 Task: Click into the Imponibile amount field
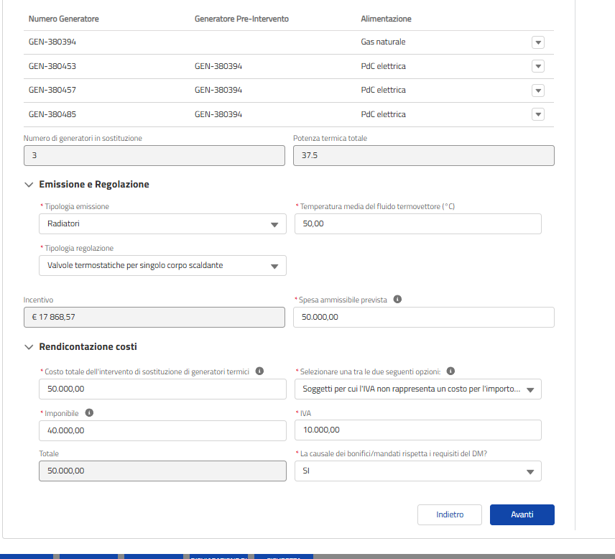click(x=163, y=430)
